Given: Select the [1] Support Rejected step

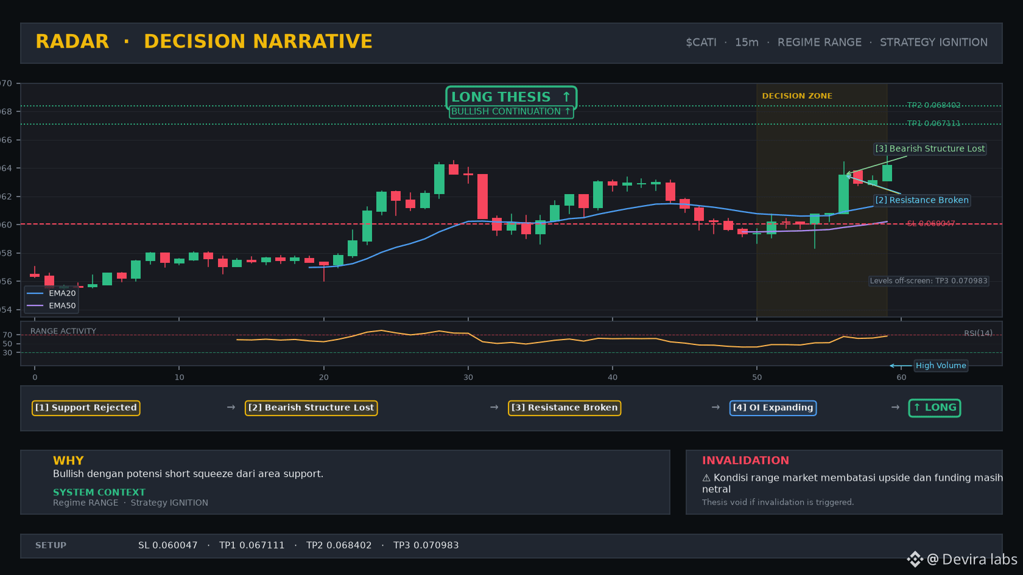Looking at the screenshot, I should click(x=86, y=408).
